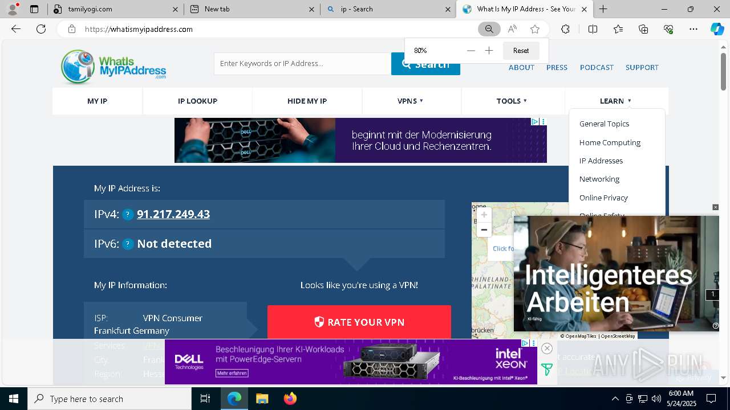Click taskbar Type here to search box
The height and width of the screenshot is (410, 730).
click(x=109, y=399)
